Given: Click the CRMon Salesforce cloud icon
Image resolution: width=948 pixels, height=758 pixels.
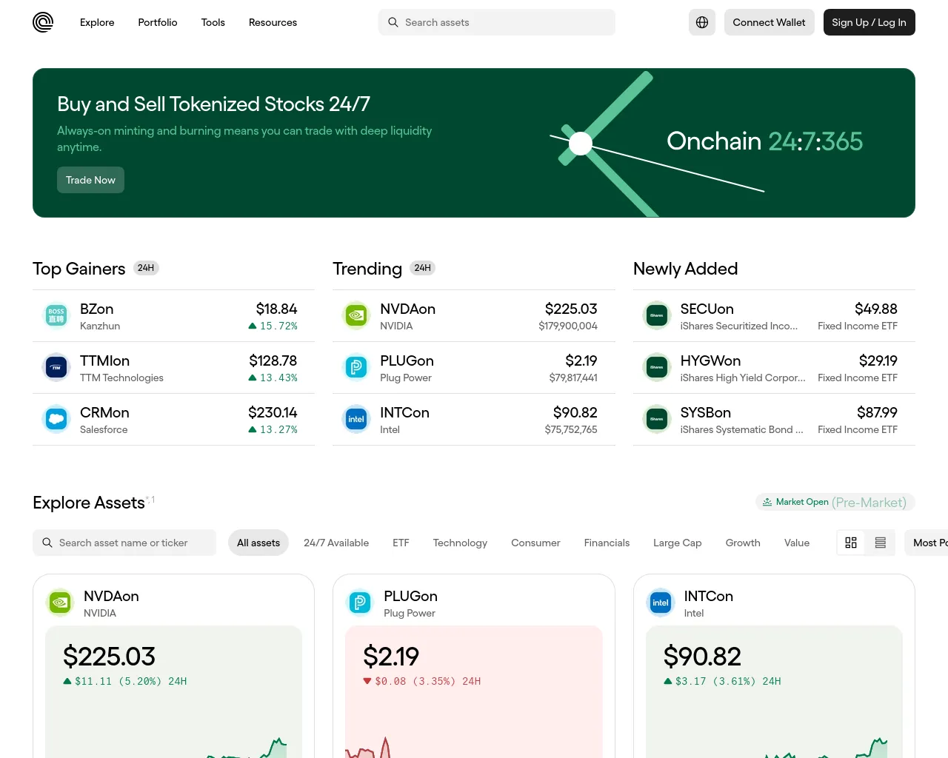Looking at the screenshot, I should [56, 420].
